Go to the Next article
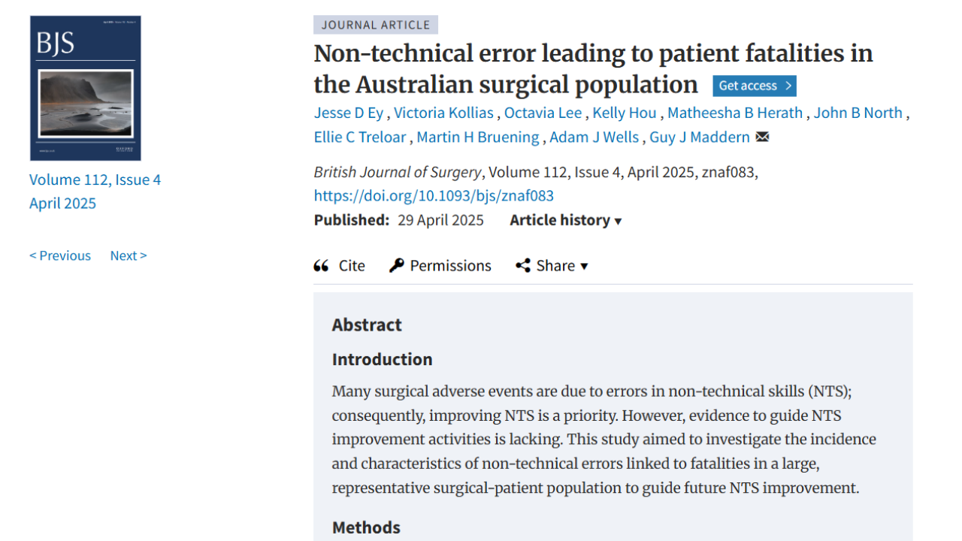This screenshot has width=962, height=541. click(129, 255)
